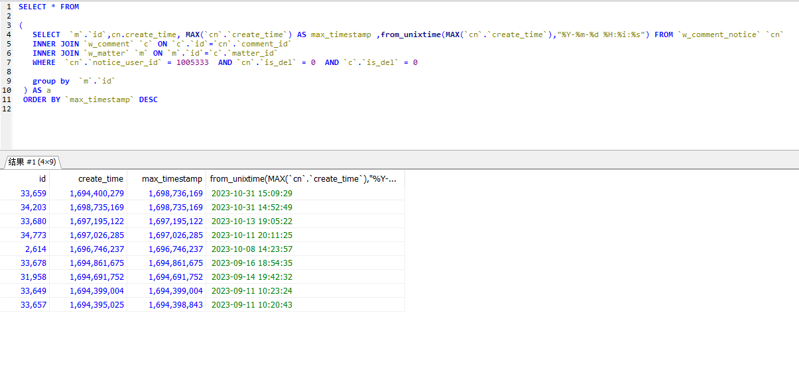Sort by the max_timestamp column header
Screen dimensions: 799x372
(x=166, y=178)
